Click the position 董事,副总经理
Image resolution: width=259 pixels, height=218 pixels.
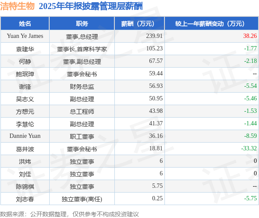82,62
